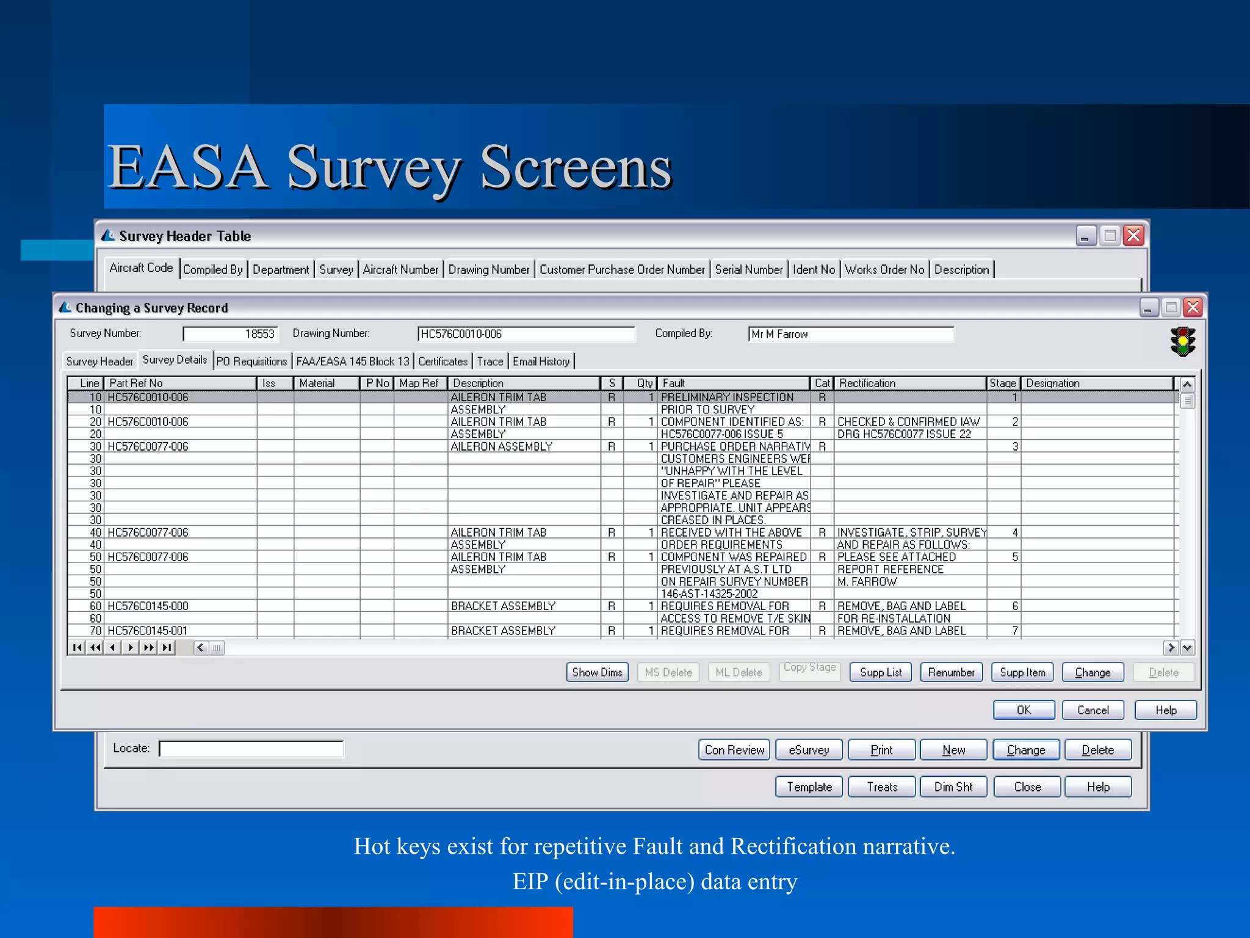Image resolution: width=1250 pixels, height=938 pixels.
Task: Click the vertical scroll up arrow
Action: (x=1187, y=385)
